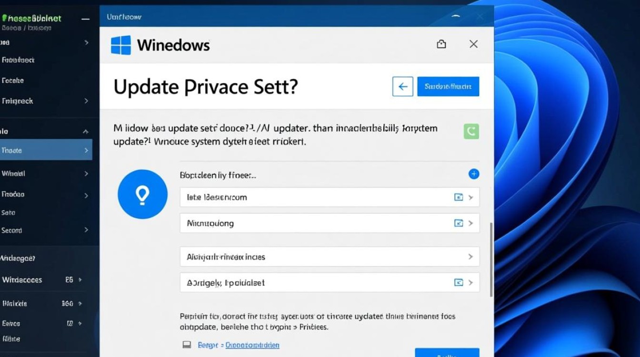Screen dimensions: 640x357
Task: Click the icon in the bottom list row
Action: pyautogui.click(x=458, y=282)
